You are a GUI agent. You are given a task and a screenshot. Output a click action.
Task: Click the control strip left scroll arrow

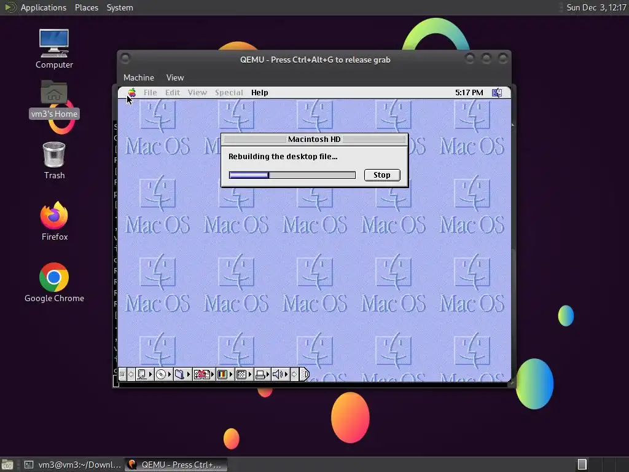(x=131, y=374)
